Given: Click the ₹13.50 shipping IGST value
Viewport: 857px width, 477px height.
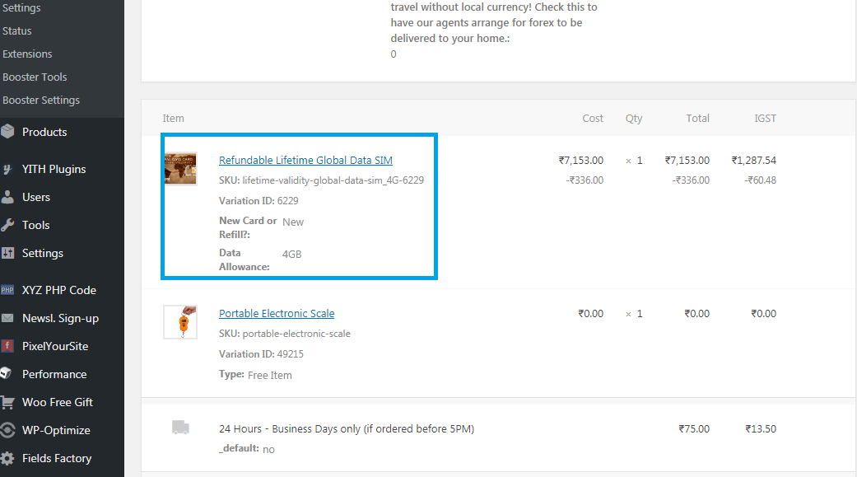Looking at the screenshot, I should pyautogui.click(x=760, y=429).
